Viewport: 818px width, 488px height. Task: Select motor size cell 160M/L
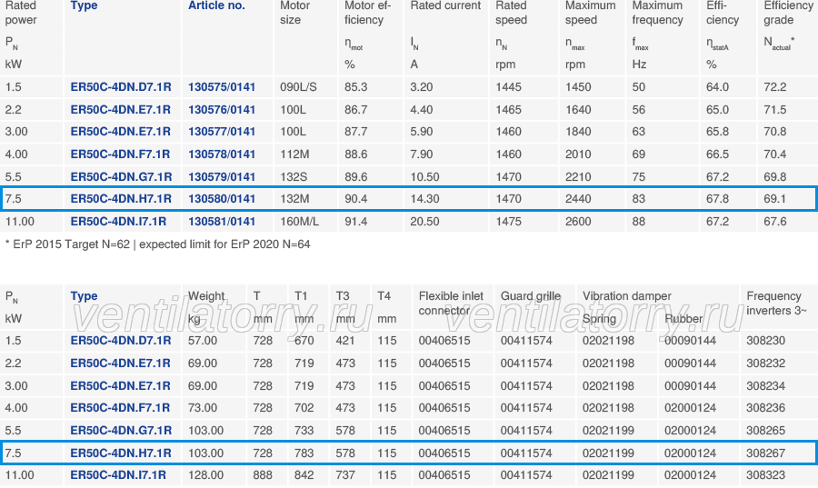[x=299, y=222]
